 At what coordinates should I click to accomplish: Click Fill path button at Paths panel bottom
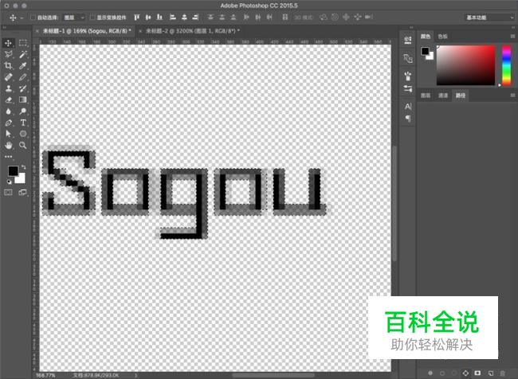click(430, 373)
